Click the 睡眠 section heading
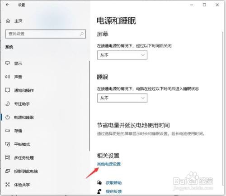This screenshot has width=226, height=196. pyautogui.click(x=103, y=77)
